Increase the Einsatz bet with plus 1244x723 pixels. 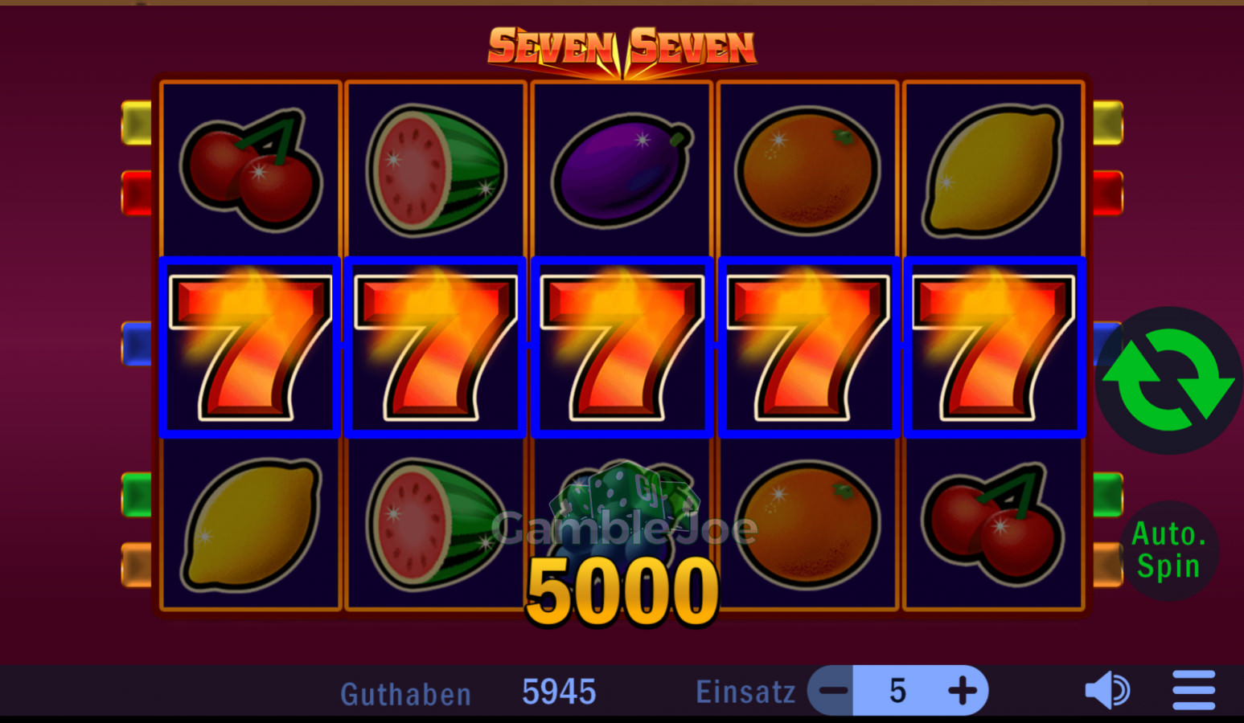click(x=963, y=691)
